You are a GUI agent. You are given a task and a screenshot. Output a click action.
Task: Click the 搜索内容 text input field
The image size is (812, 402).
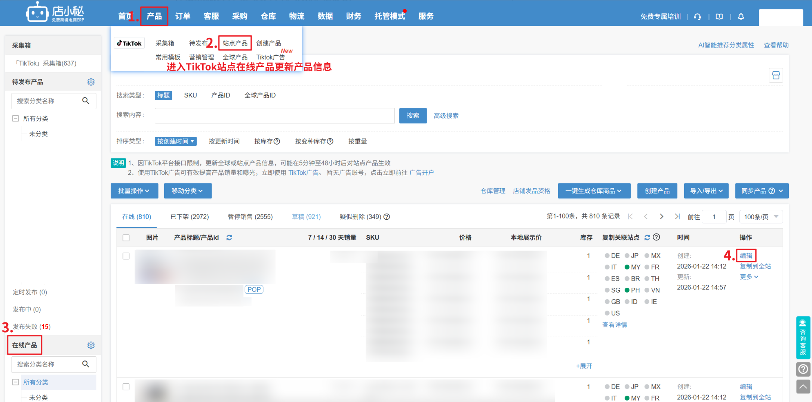274,116
